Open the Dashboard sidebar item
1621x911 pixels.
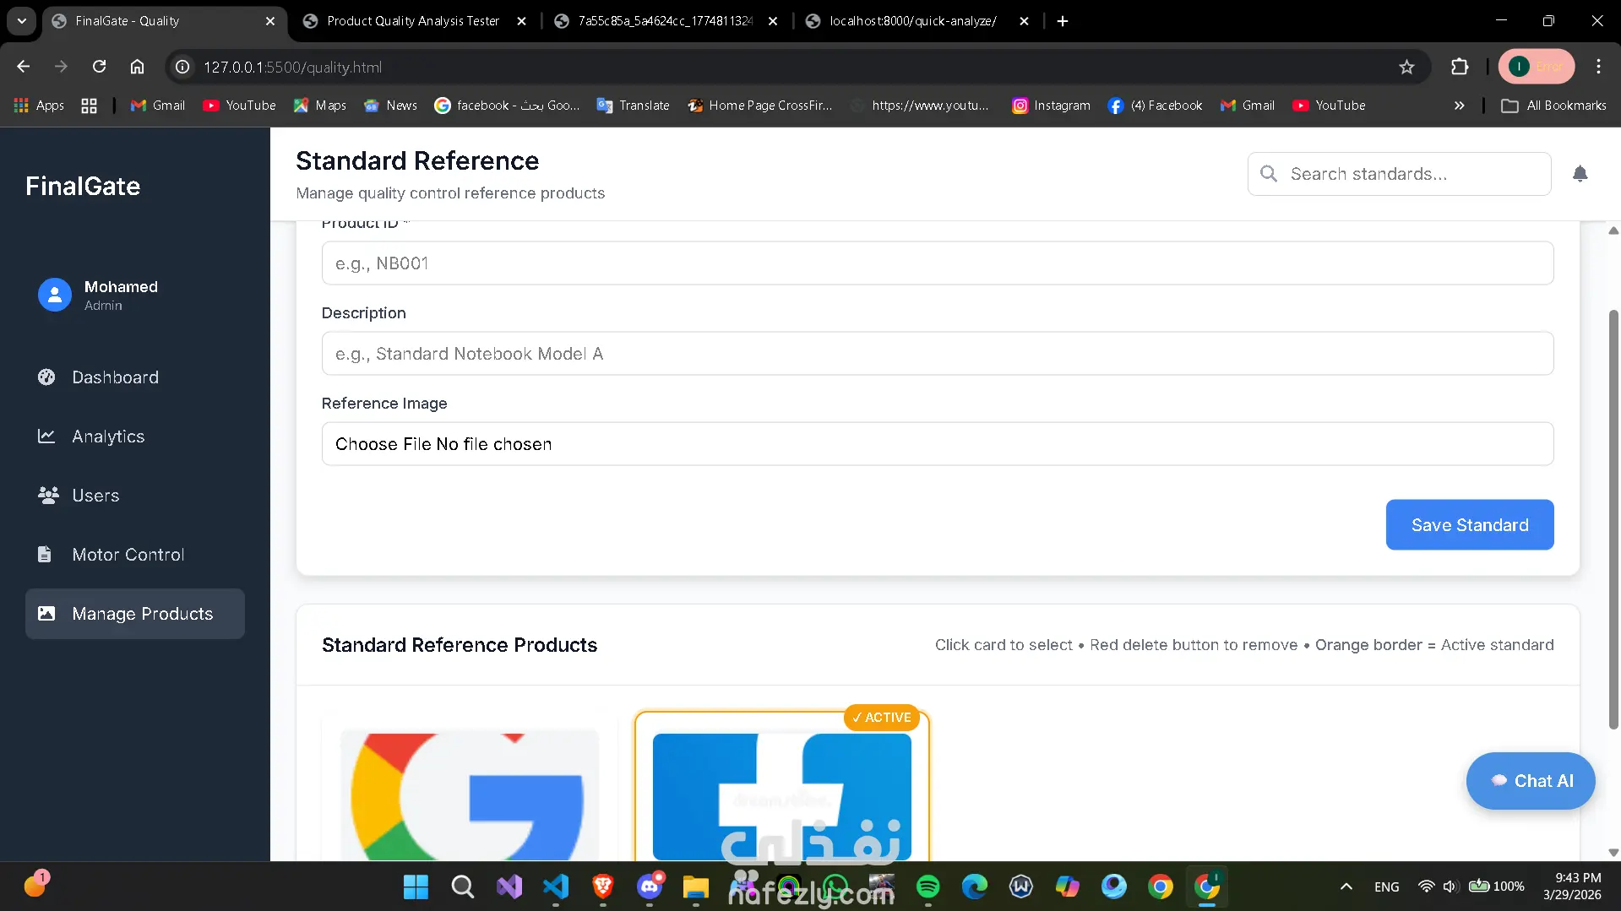(x=135, y=377)
